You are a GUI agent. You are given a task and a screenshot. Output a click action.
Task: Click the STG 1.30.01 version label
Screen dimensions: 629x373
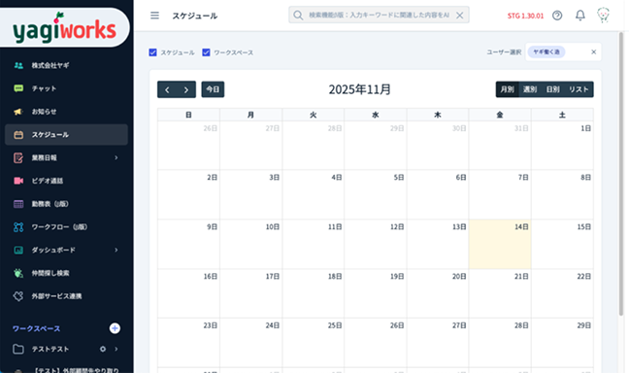click(525, 16)
